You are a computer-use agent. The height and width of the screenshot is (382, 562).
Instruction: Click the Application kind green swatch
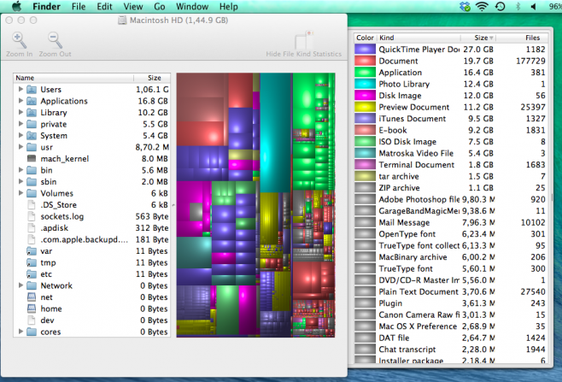pyautogui.click(x=365, y=72)
